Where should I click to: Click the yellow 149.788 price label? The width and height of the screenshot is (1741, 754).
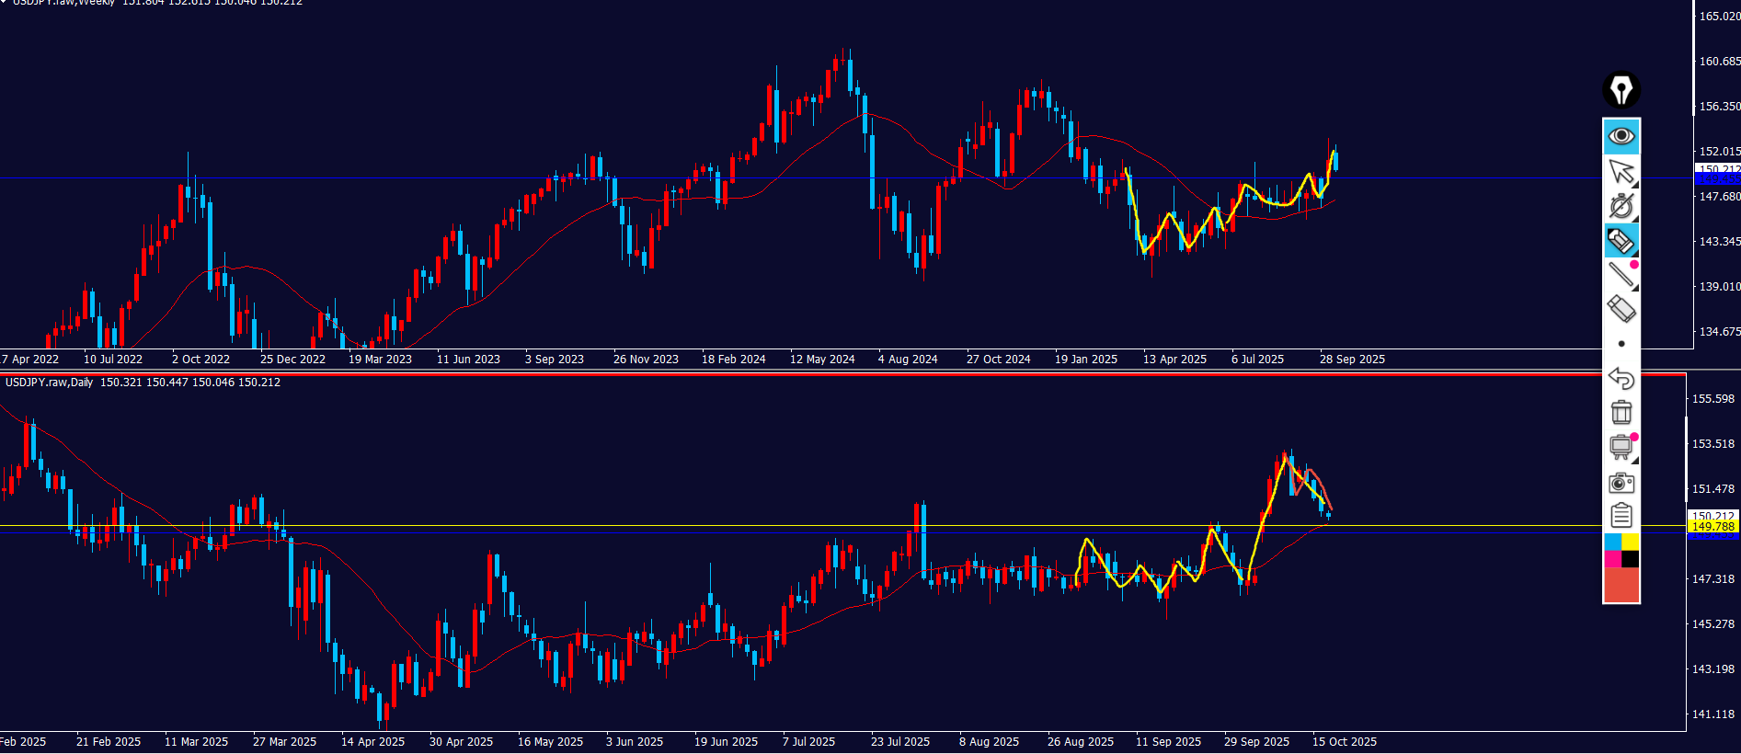click(x=1712, y=527)
